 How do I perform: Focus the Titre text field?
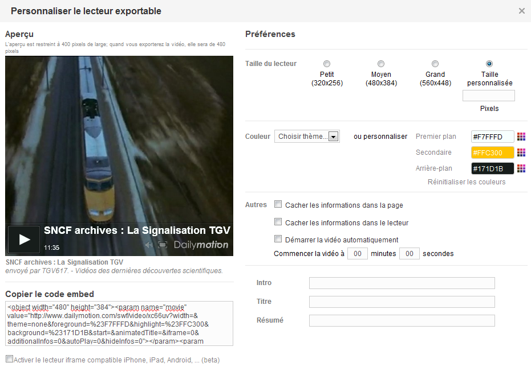coord(402,302)
